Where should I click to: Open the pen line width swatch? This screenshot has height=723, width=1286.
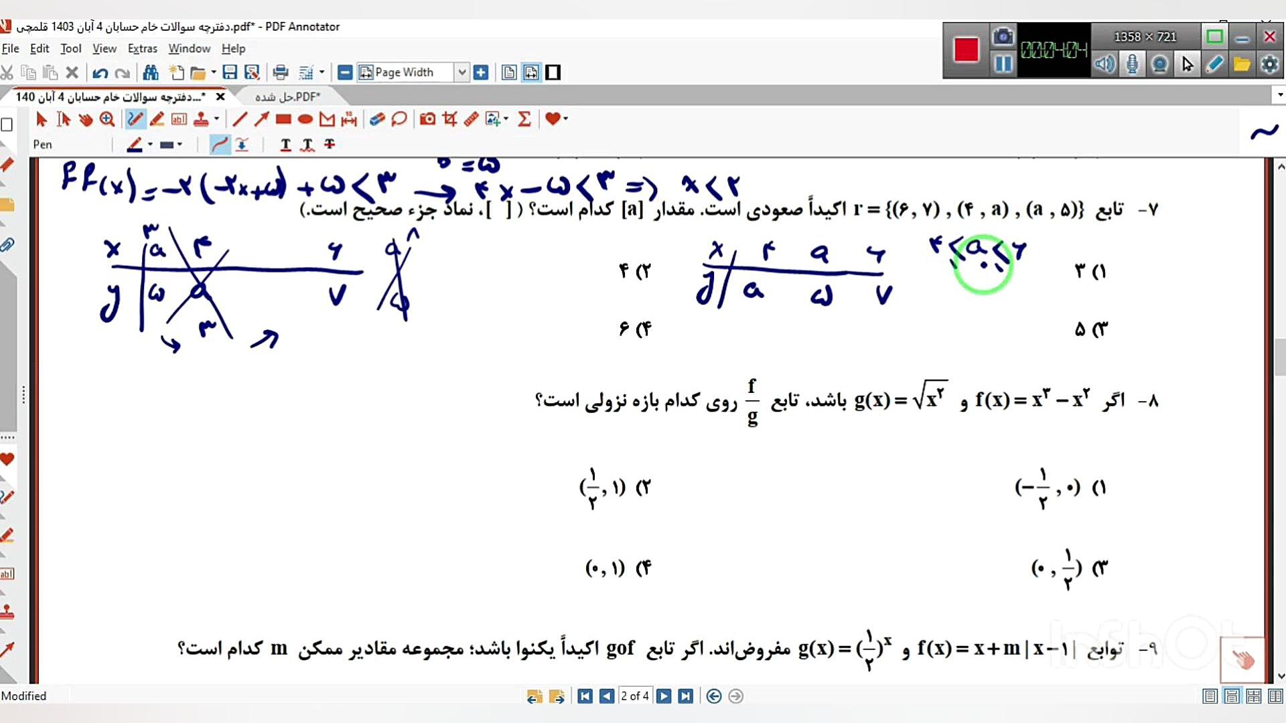point(167,145)
